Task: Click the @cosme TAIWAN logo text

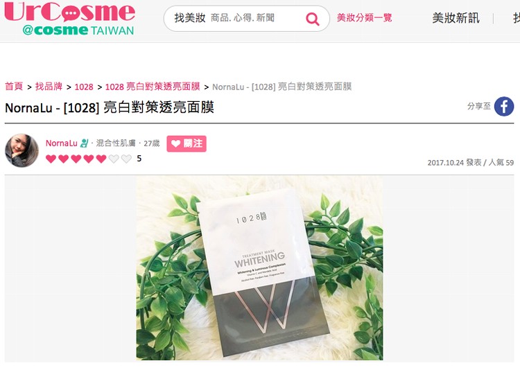Action: (78, 30)
